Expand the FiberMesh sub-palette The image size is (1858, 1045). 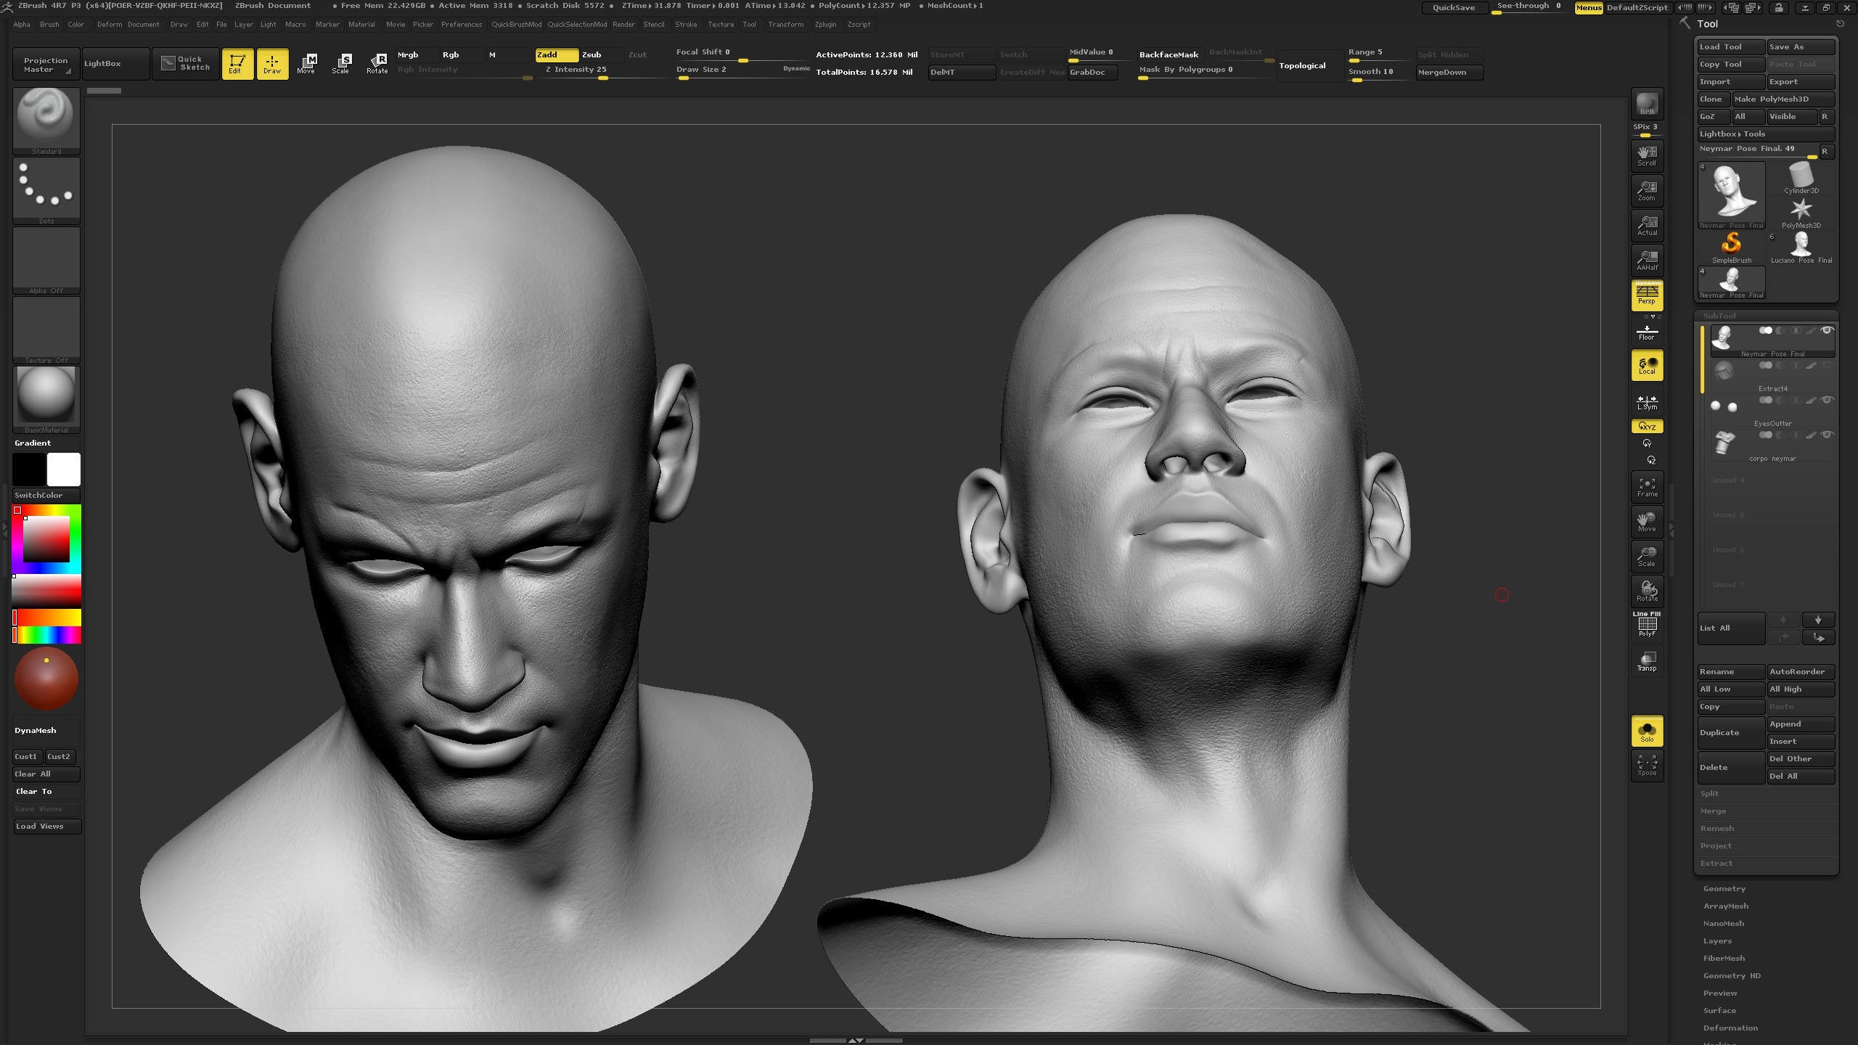click(1724, 958)
